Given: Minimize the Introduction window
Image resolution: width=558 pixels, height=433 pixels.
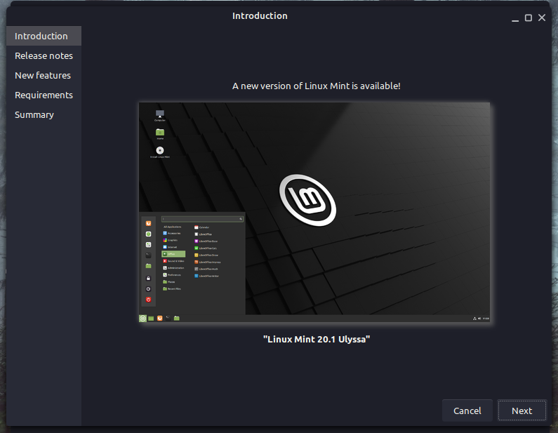Looking at the screenshot, I should 515,18.
